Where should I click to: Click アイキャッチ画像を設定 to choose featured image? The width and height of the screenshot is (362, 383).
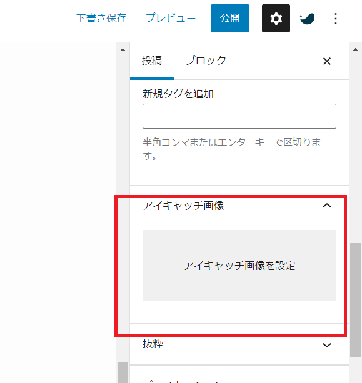(x=239, y=266)
